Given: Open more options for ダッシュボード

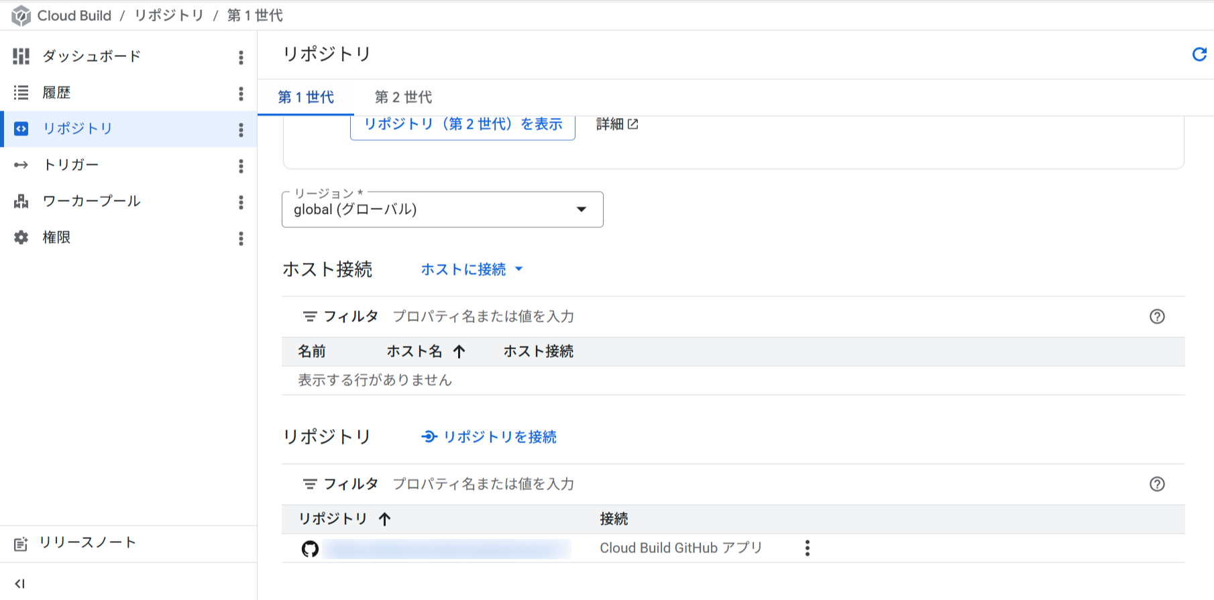Looking at the screenshot, I should (x=241, y=57).
